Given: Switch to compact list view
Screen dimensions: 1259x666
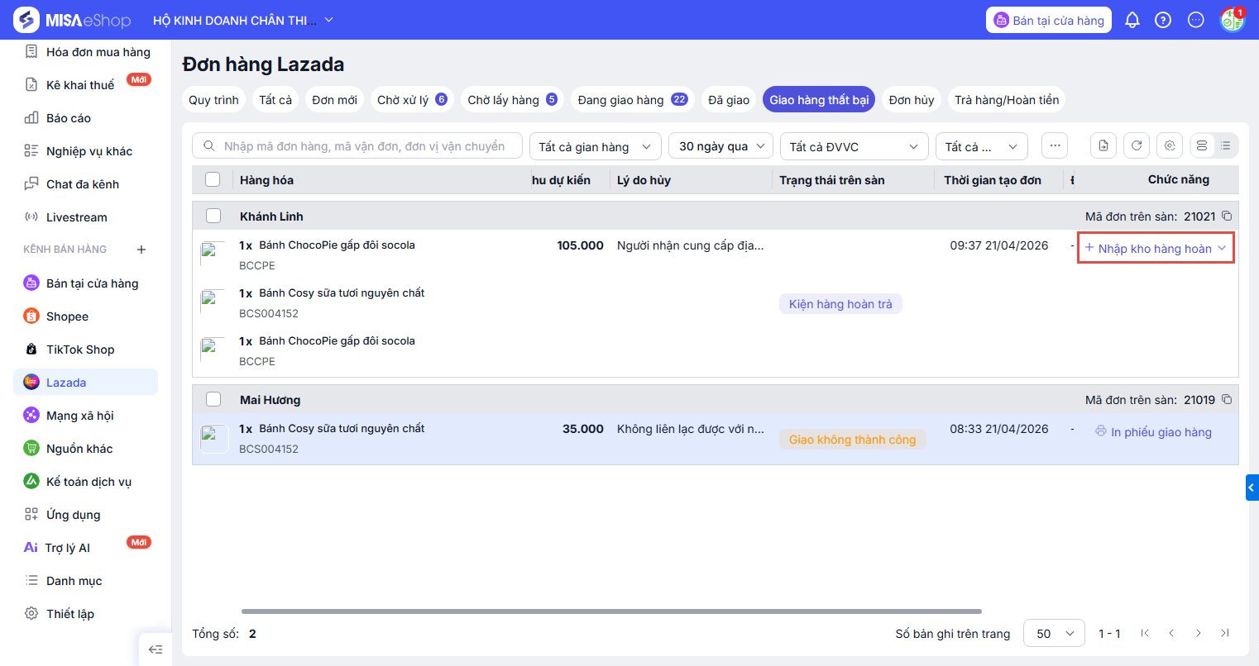Looking at the screenshot, I should pyautogui.click(x=1226, y=145).
